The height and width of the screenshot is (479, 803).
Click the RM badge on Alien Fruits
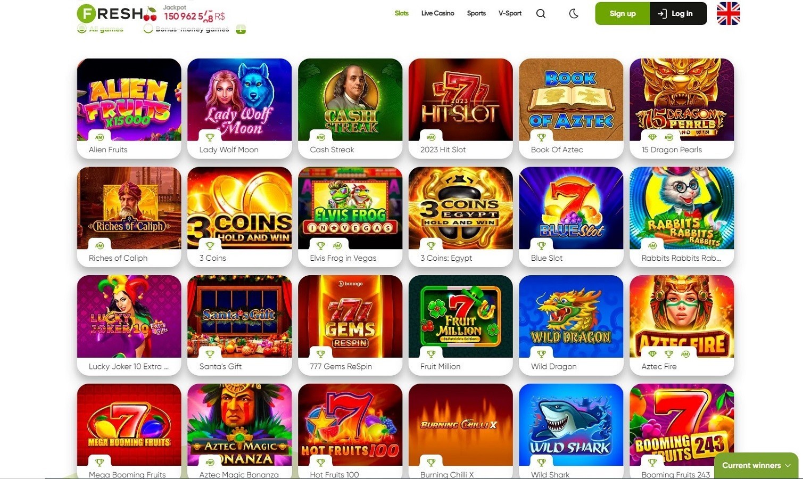click(100, 137)
